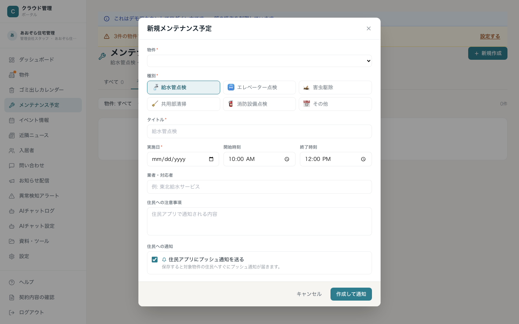Click the 作成して通知 button

(351, 294)
